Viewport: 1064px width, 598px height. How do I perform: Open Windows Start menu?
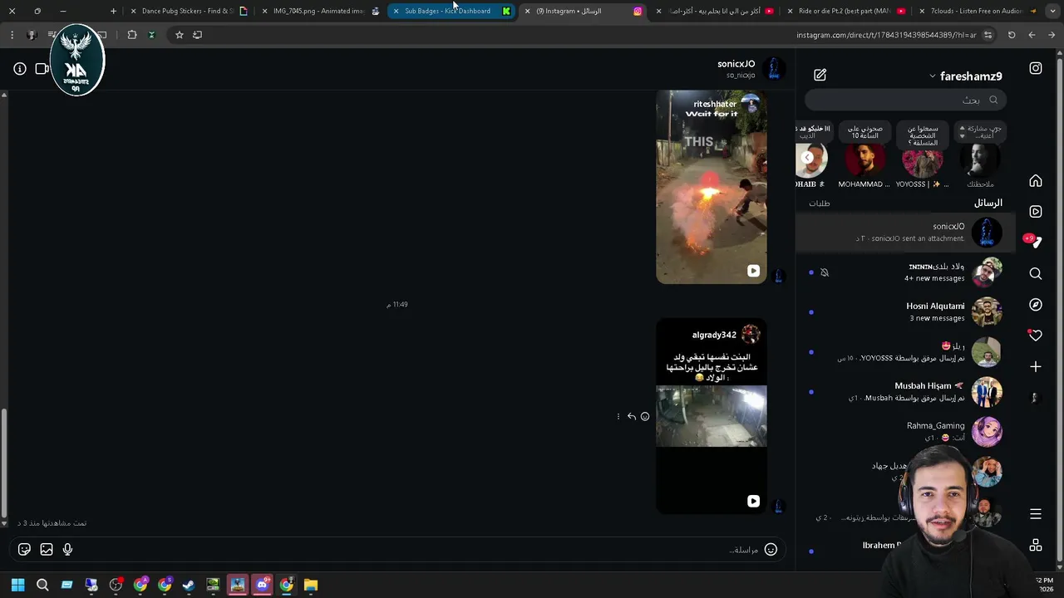17,585
